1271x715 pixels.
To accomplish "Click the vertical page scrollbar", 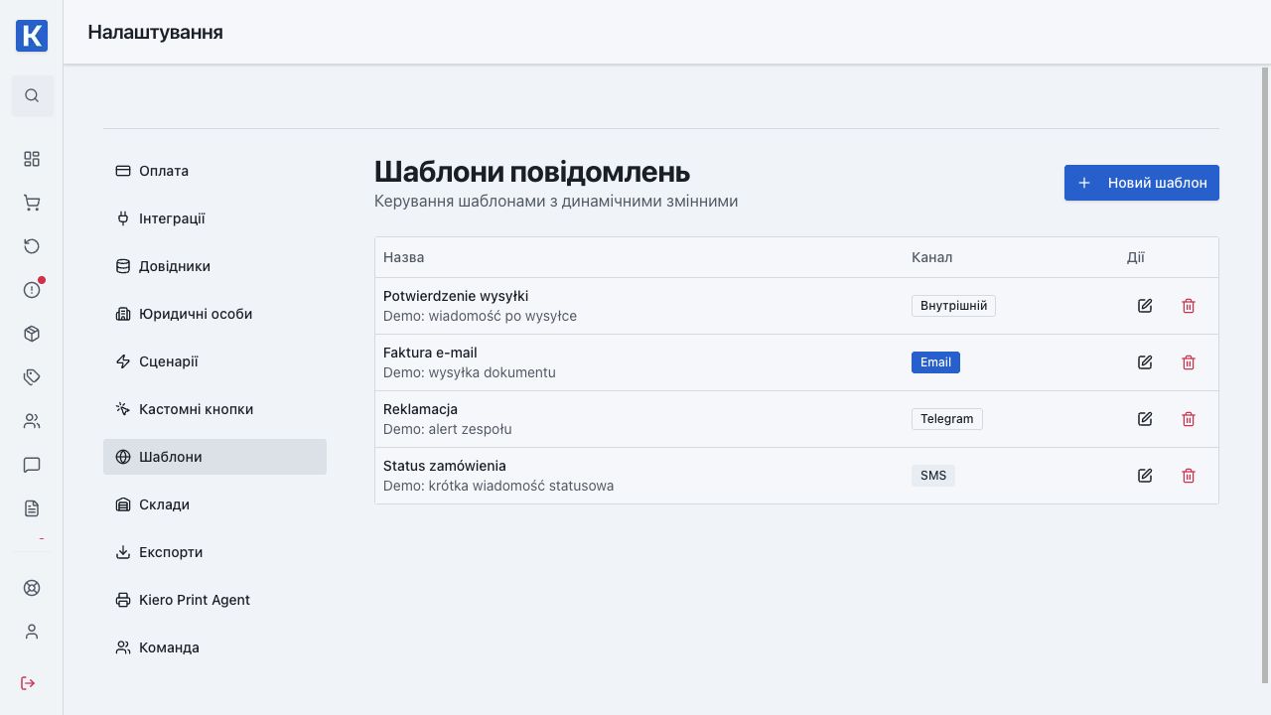I will point(1265,375).
